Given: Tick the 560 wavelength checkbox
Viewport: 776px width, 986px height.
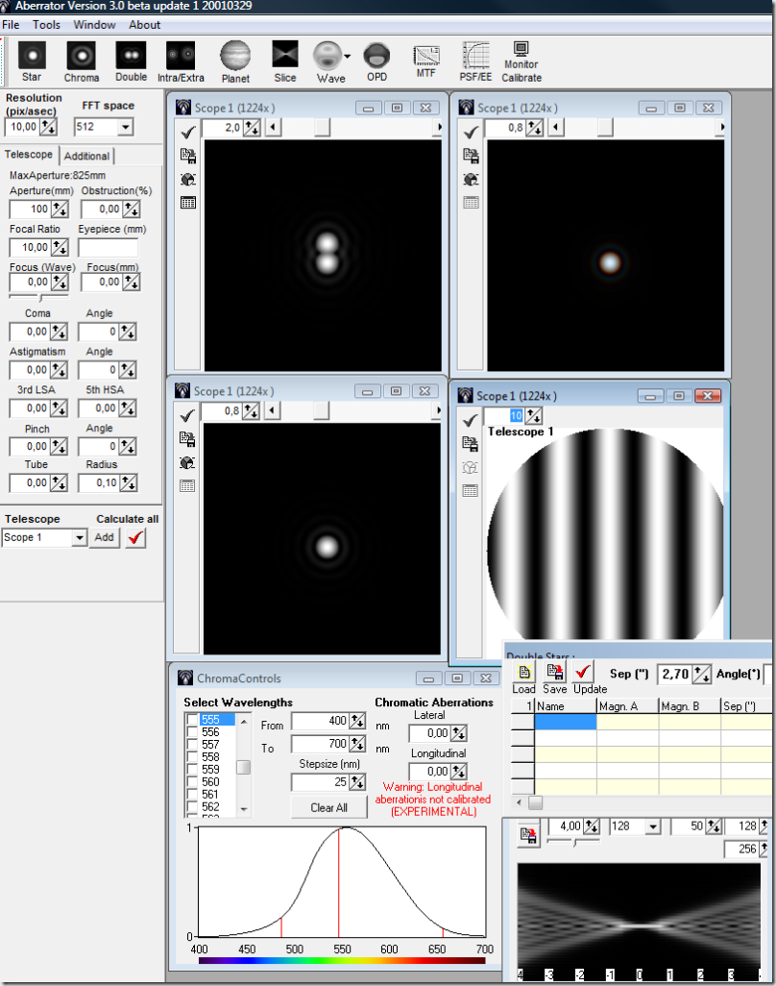Looking at the screenshot, I should (x=193, y=782).
